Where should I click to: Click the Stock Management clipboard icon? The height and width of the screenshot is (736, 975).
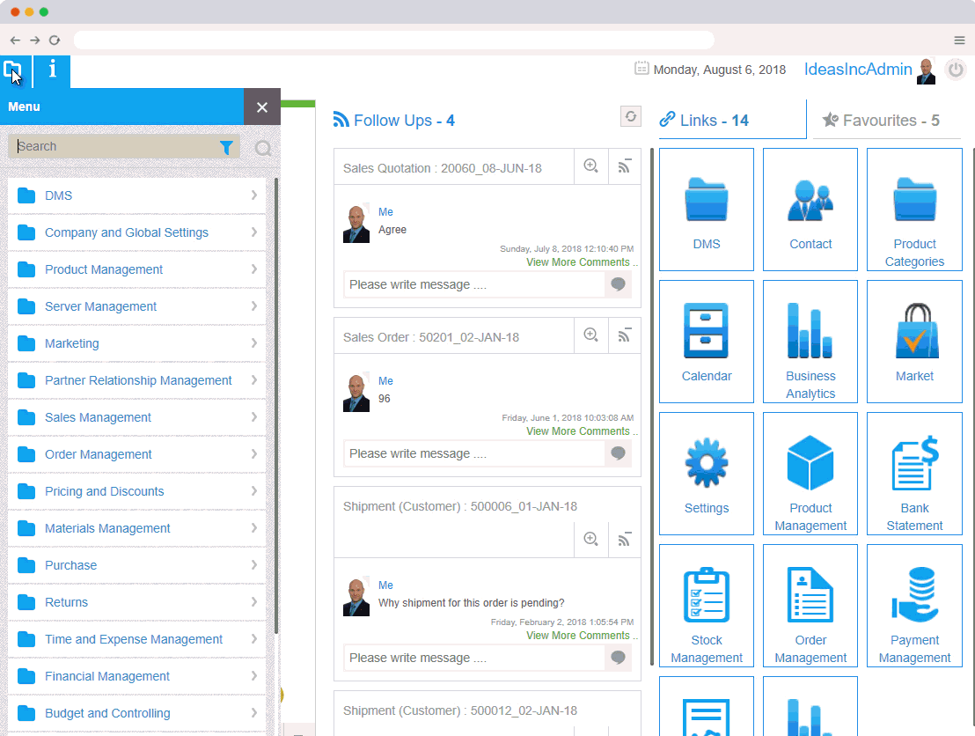pos(706,596)
